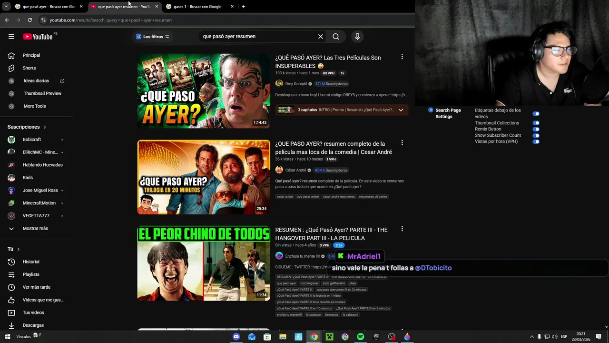
Task: Click the search magnifier button
Action: click(x=336, y=37)
